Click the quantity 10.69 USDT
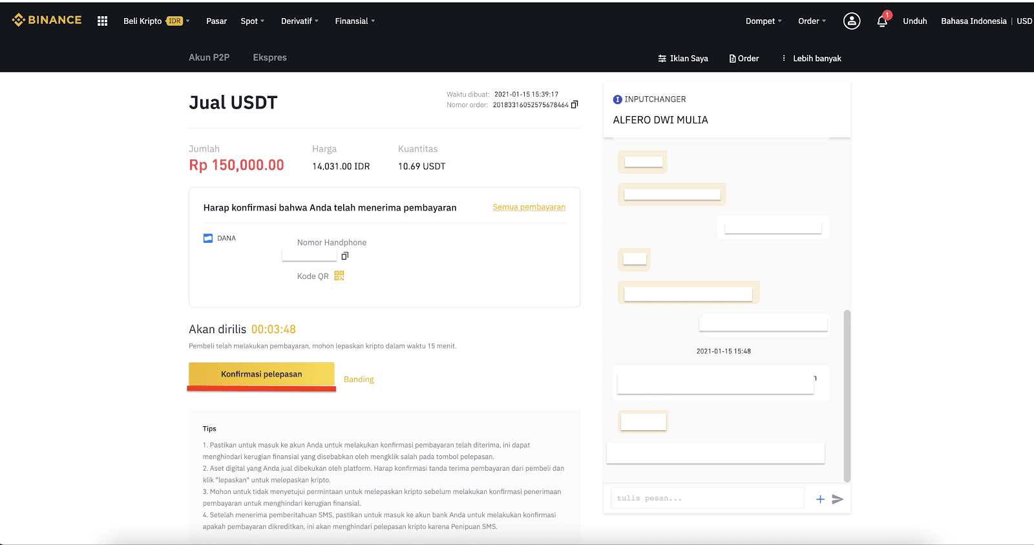Image resolution: width=1034 pixels, height=545 pixels. [422, 167]
